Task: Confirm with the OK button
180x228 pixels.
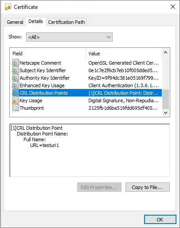Action: 160,220
